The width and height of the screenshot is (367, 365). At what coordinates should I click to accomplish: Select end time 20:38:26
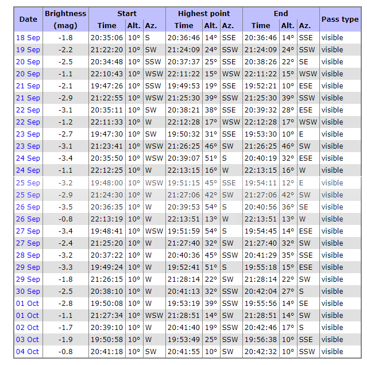click(x=261, y=62)
